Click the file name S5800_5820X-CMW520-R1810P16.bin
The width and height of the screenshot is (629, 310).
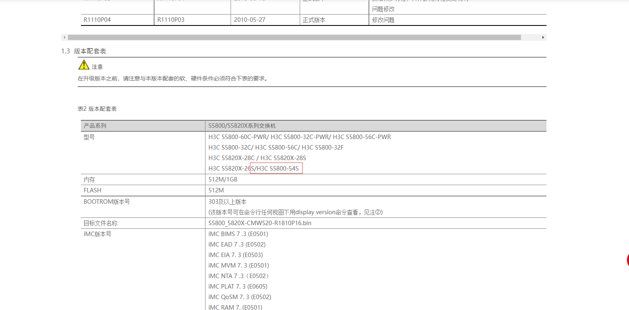pyautogui.click(x=260, y=223)
